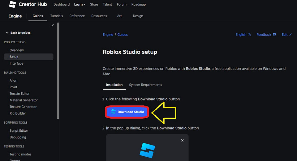
Task: Click the Edit pencil icon
Action: click(291, 35)
